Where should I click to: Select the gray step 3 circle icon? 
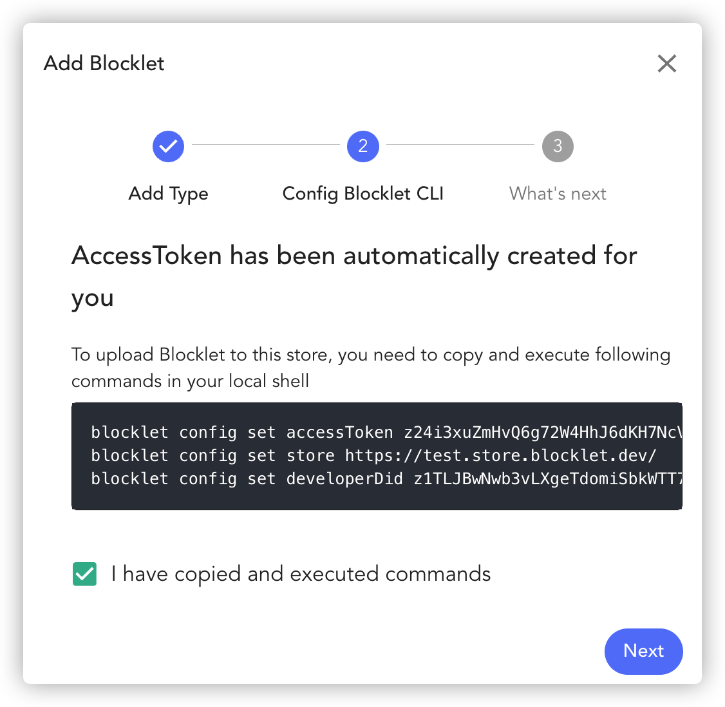click(558, 146)
